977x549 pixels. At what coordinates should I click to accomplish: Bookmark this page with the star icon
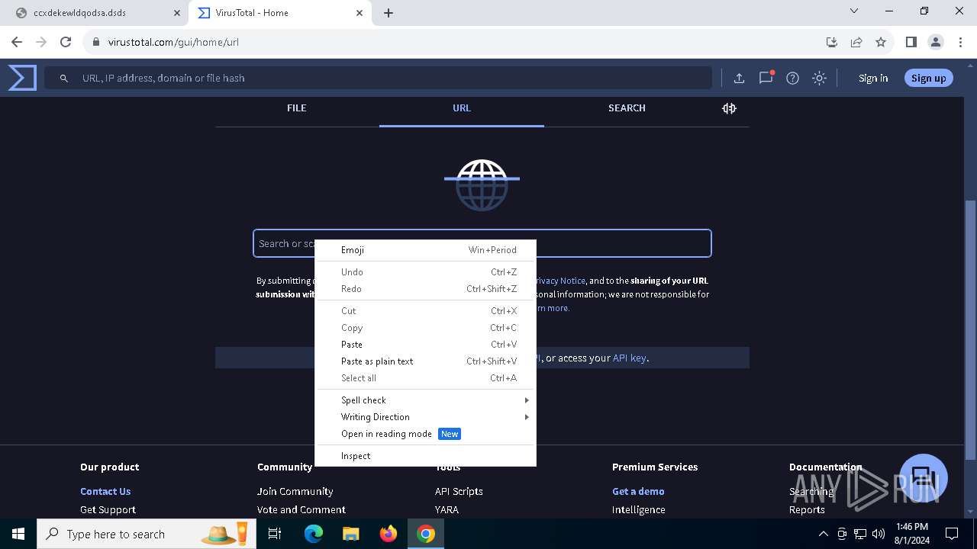click(x=881, y=42)
